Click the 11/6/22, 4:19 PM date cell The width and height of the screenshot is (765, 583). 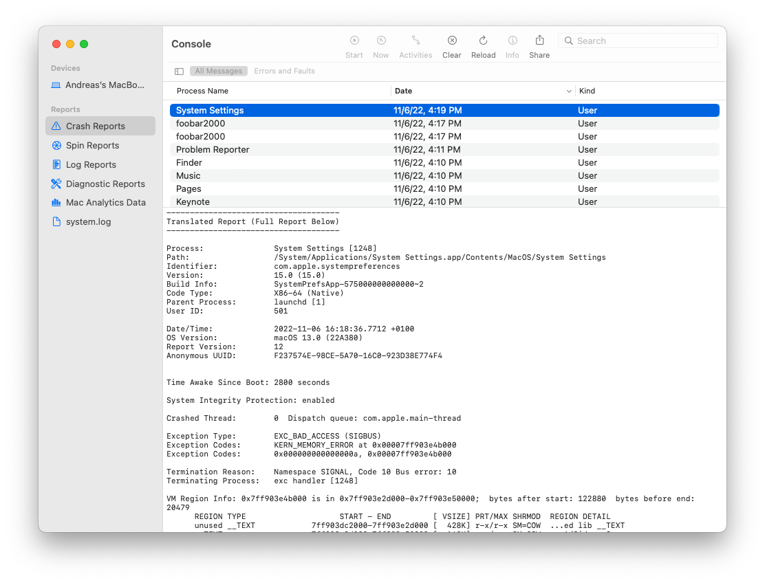(x=427, y=110)
